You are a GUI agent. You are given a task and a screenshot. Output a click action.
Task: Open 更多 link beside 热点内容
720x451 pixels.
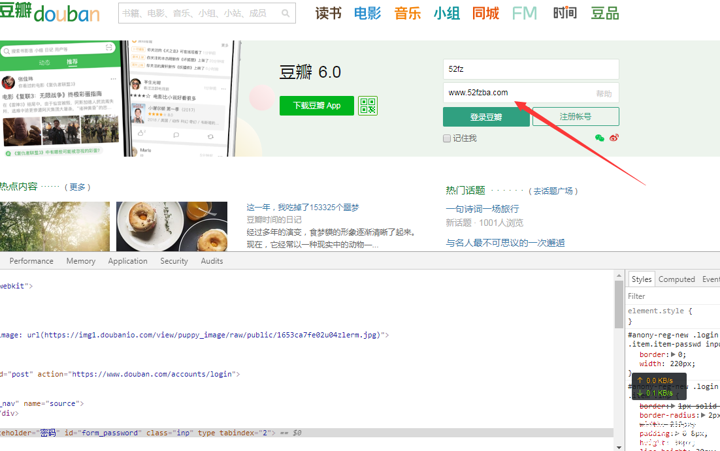pos(77,187)
